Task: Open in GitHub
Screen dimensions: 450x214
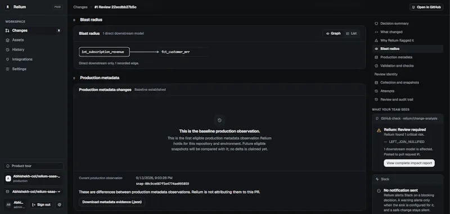Action: pos(426,7)
